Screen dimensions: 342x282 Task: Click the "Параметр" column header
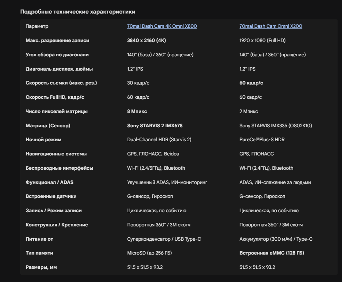click(37, 26)
